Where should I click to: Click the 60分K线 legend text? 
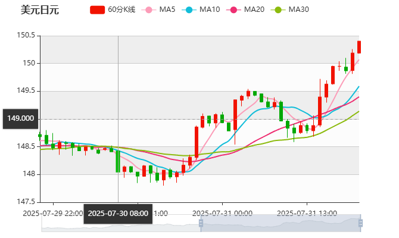point(121,10)
